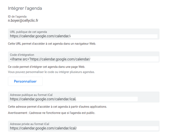The height and width of the screenshot is (134, 185).
Task: Focus the Code d'intégration iframe field
Action: pos(84,57)
